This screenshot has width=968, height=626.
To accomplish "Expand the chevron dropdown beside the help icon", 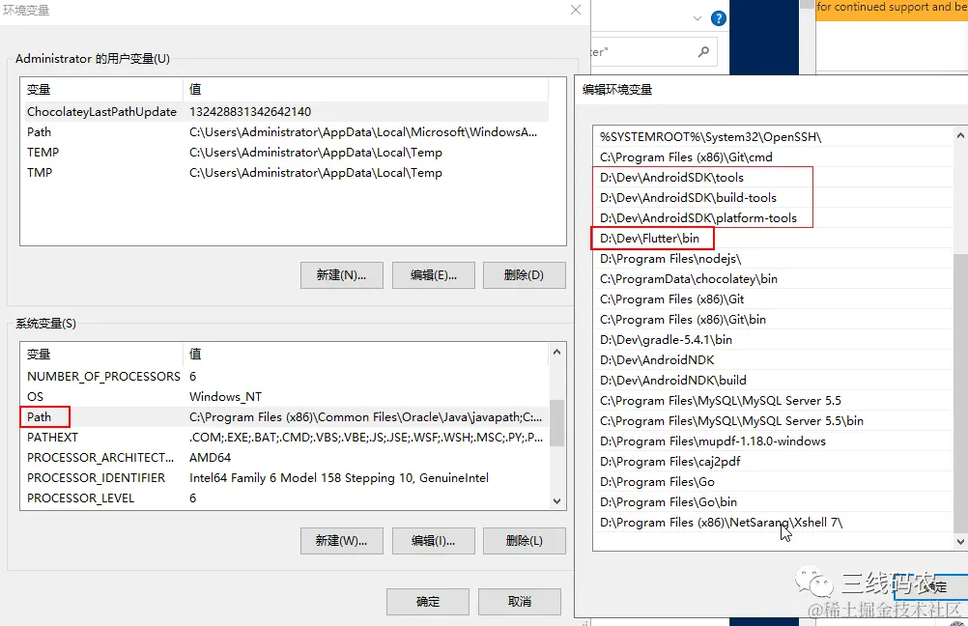I will (x=698, y=18).
